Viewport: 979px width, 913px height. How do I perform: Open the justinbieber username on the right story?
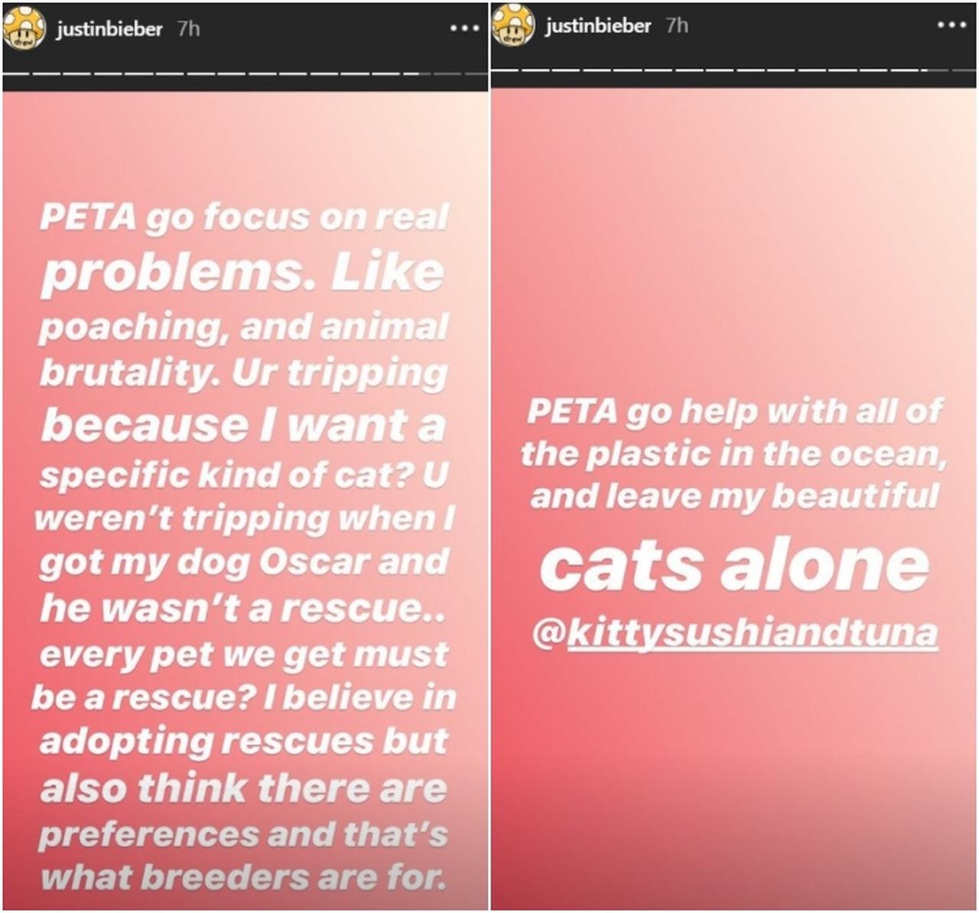tap(597, 25)
